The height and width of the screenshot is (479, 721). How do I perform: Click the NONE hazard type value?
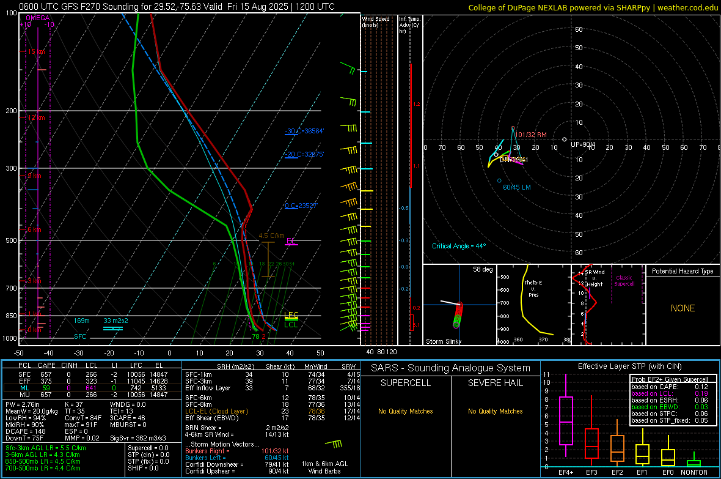[683, 308]
